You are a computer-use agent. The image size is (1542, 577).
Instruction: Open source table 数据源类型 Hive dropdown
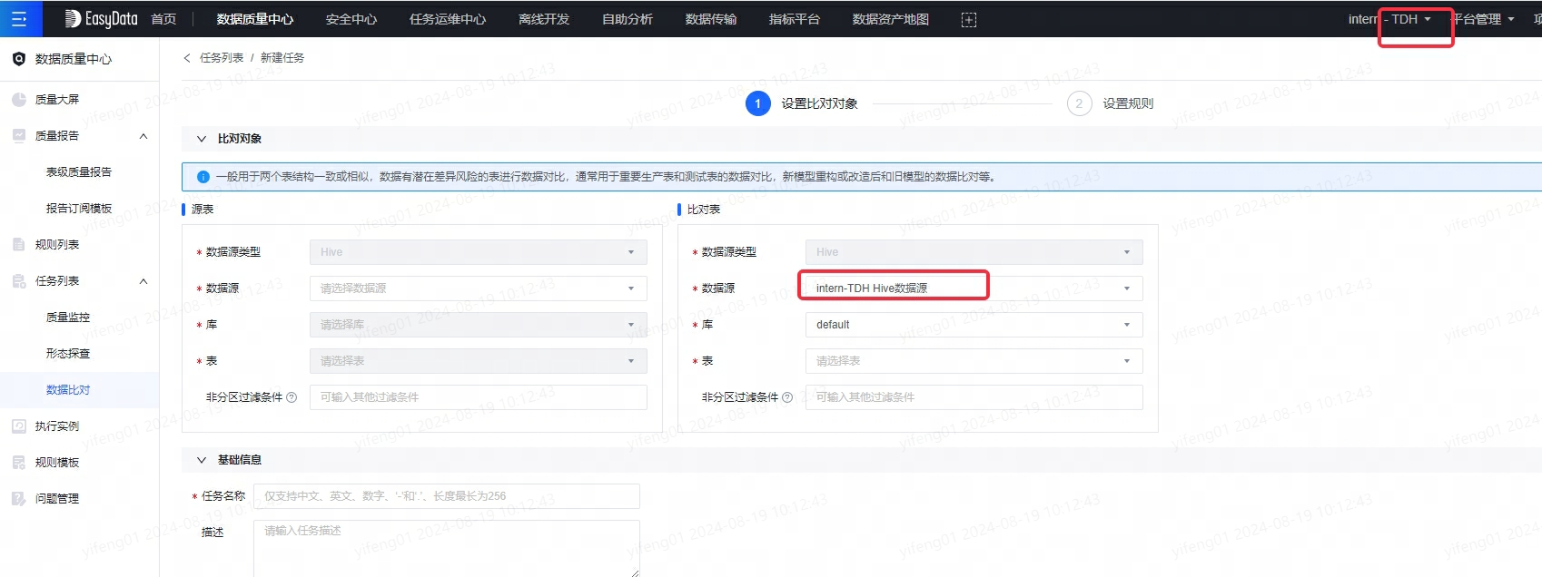coord(479,252)
